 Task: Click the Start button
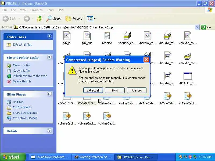13,157
